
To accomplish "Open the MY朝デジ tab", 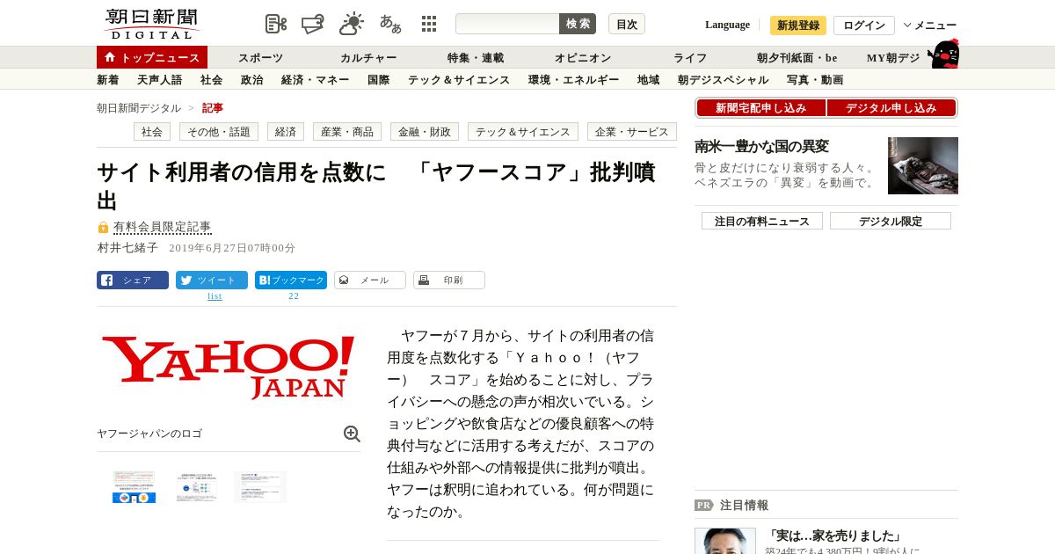I will pos(893,57).
